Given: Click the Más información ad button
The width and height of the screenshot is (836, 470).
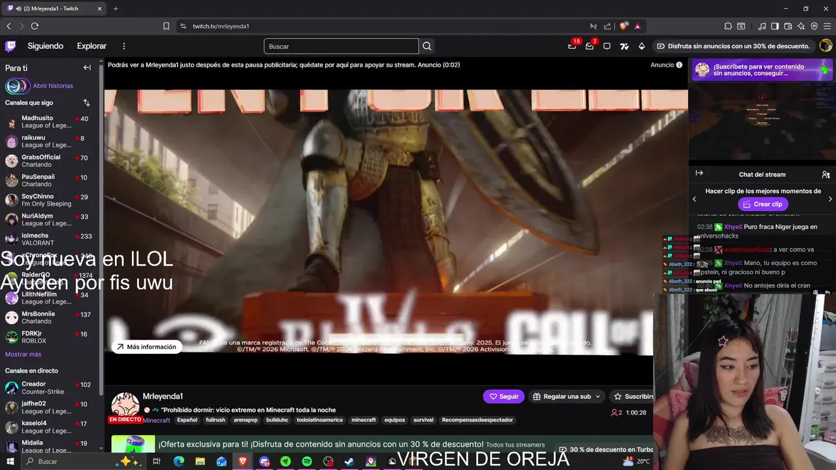Looking at the screenshot, I should click(146, 347).
